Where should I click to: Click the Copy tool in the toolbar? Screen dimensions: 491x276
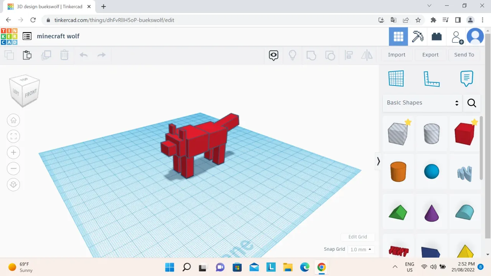coord(9,55)
